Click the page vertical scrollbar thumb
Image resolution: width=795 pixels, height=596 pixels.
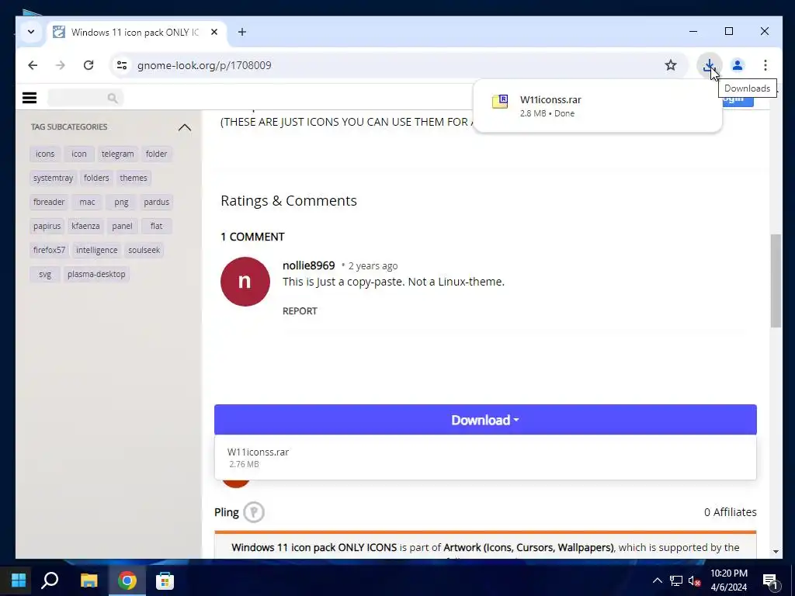pyautogui.click(x=776, y=281)
